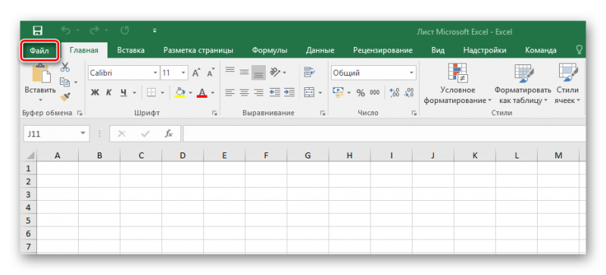Open the Name Box dropdown arrow

[x=83, y=133]
